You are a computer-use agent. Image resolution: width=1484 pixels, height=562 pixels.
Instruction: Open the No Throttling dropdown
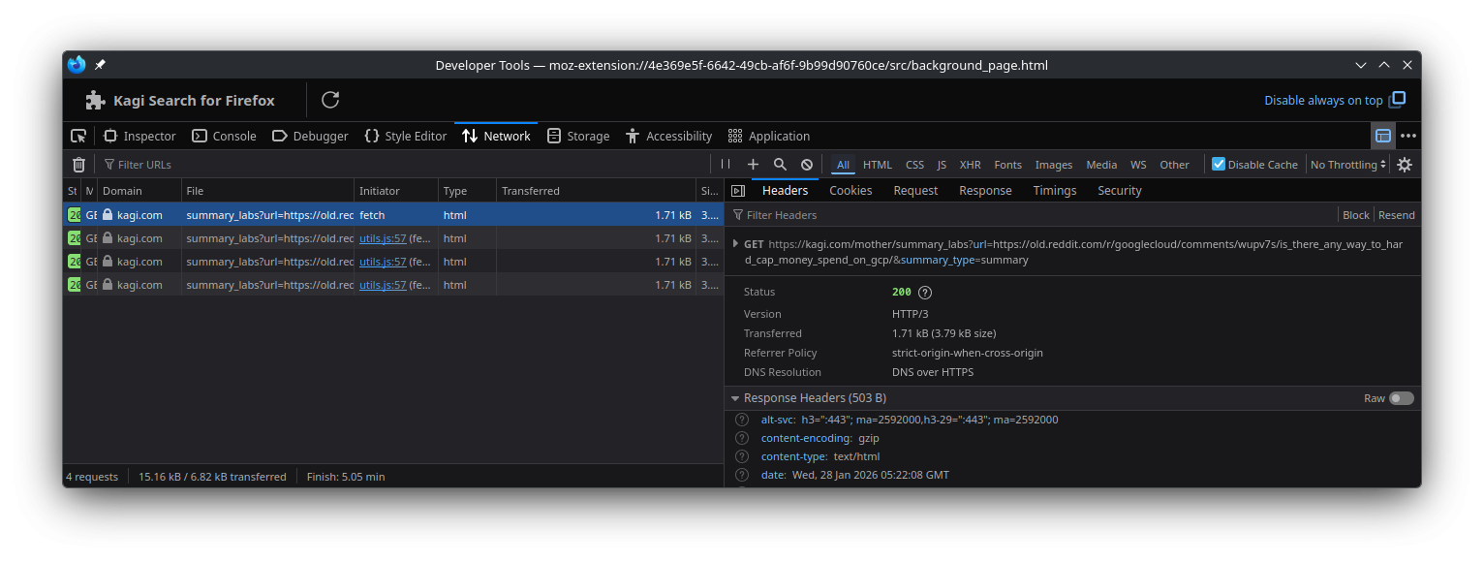(1348, 165)
